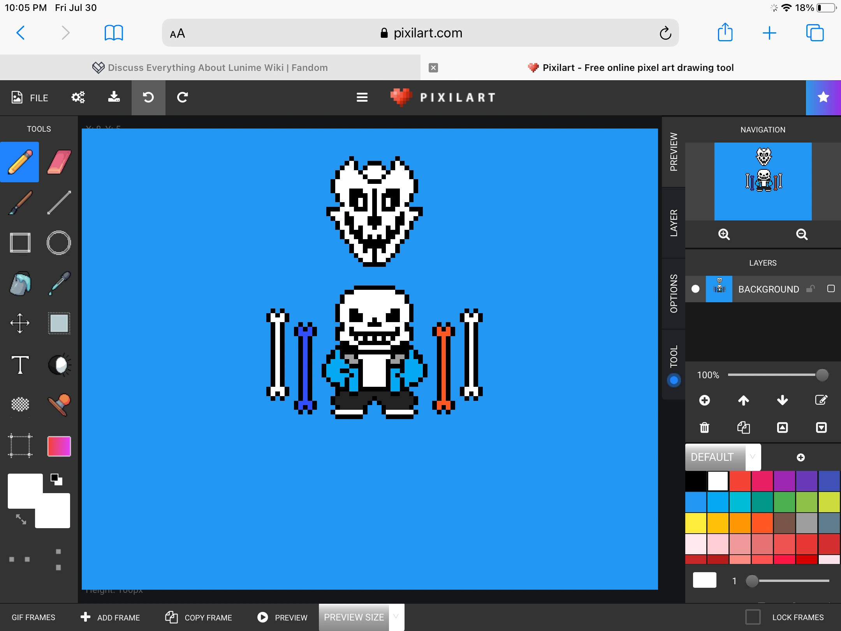This screenshot has width=841, height=631.
Task: Toggle visibility of the BACKGROUND layer
Action: (x=695, y=289)
